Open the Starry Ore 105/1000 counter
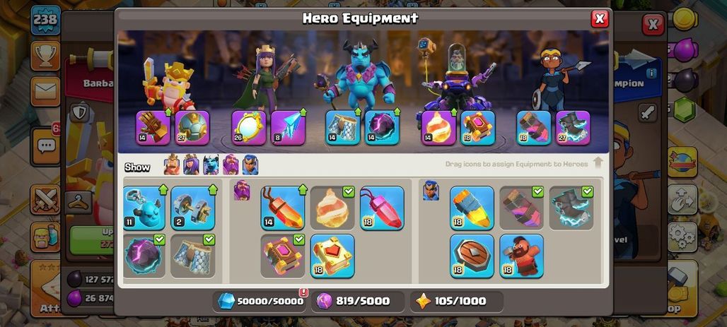 click(456, 302)
